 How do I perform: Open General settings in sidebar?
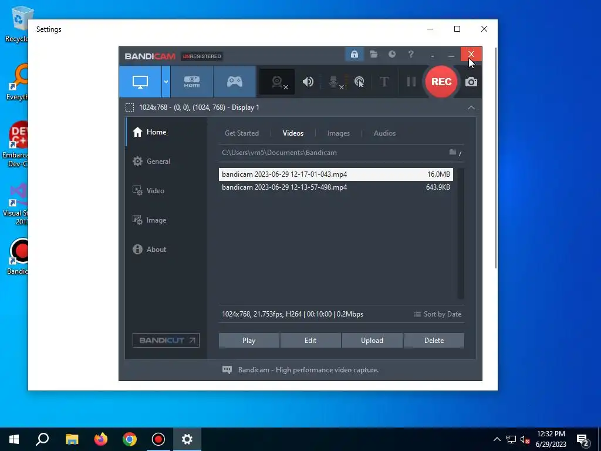[x=166, y=161]
